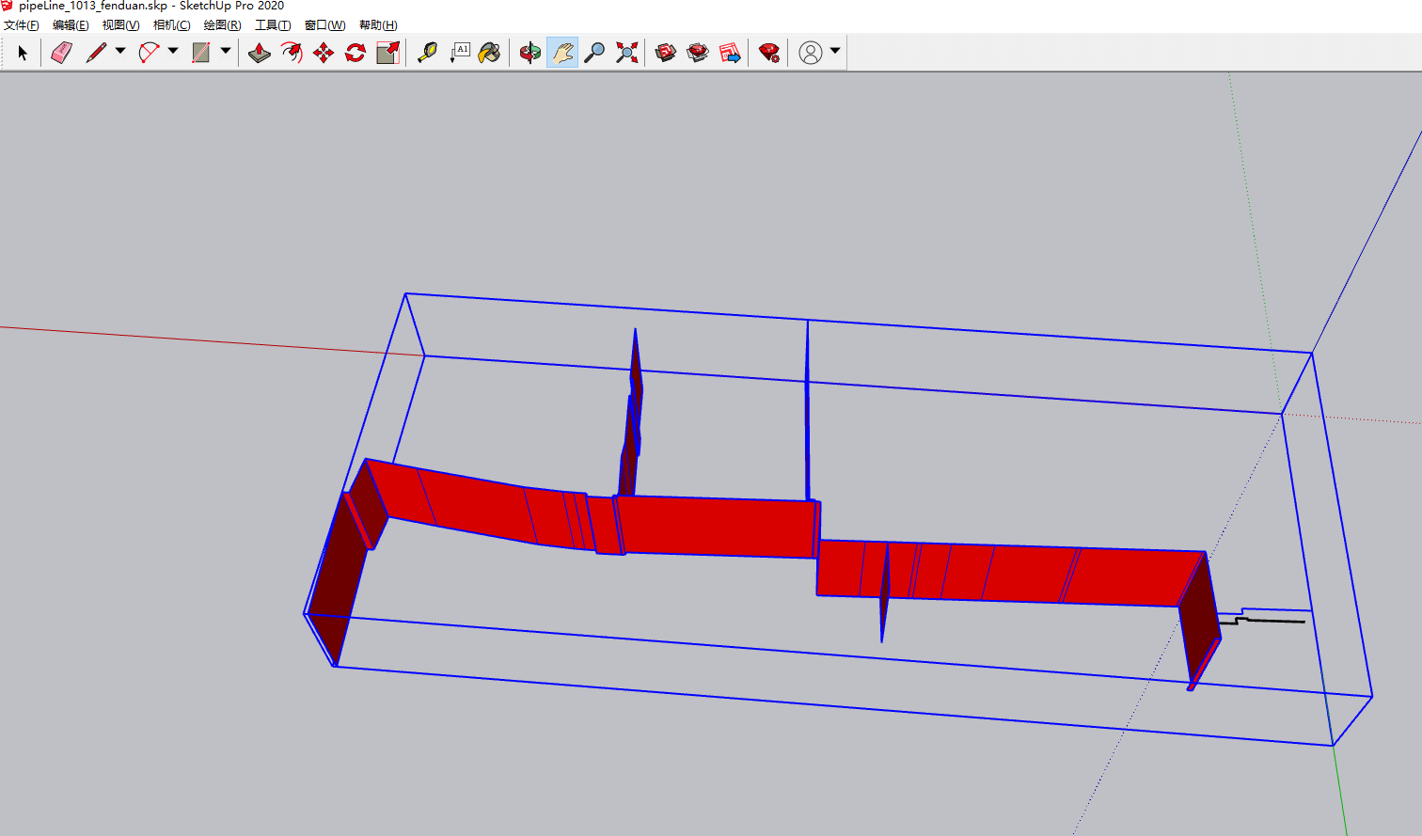Click Zoom Extents tool
Screen dimensions: 1422x836
pyautogui.click(x=626, y=53)
